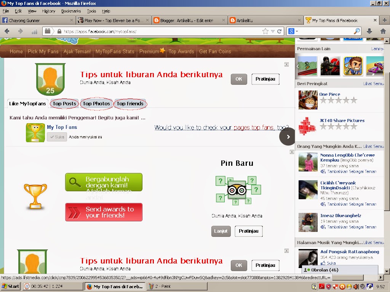The height and width of the screenshot is (292, 390).
Task: Click the page vertical scrollbar down arrow
Action: coord(387,271)
